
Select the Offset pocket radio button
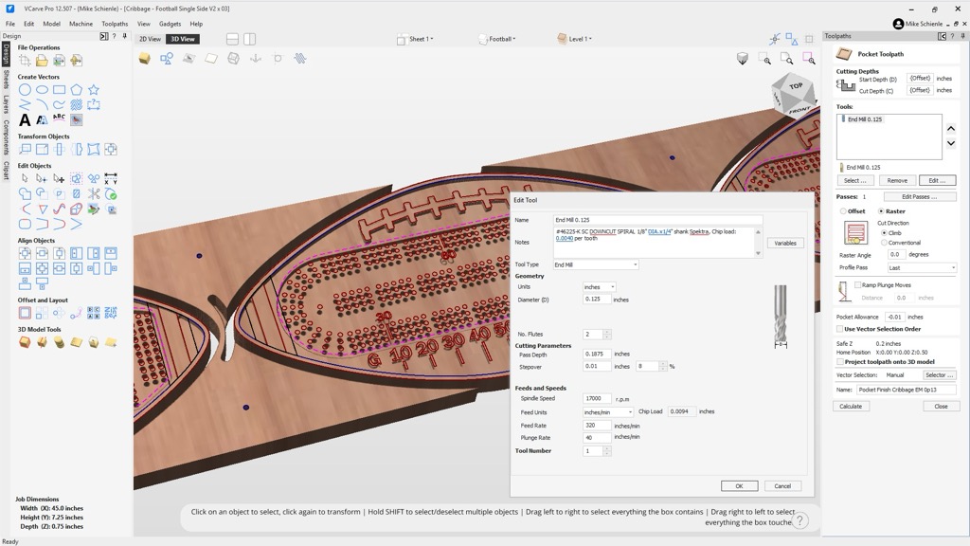point(843,211)
